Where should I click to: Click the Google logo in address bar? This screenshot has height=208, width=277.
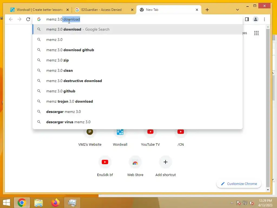click(x=39, y=19)
